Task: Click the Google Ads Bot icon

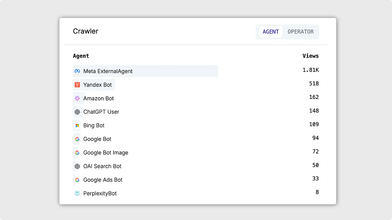Action: (x=77, y=180)
